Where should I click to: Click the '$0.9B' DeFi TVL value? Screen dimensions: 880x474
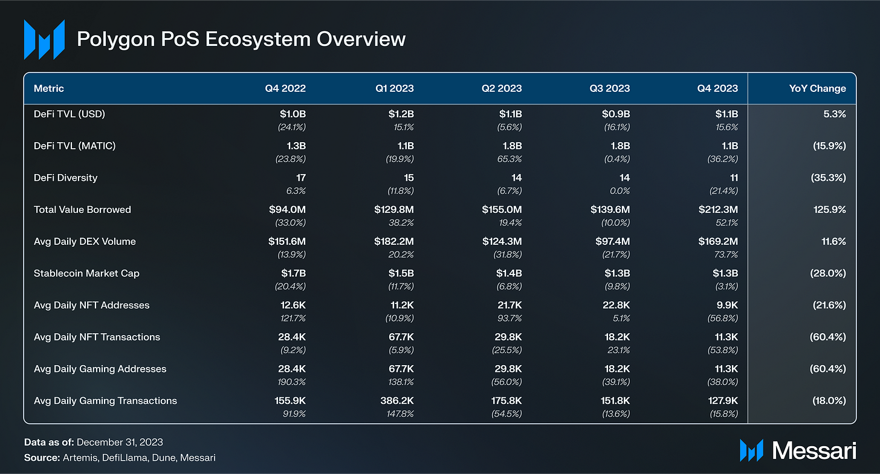[616, 114]
